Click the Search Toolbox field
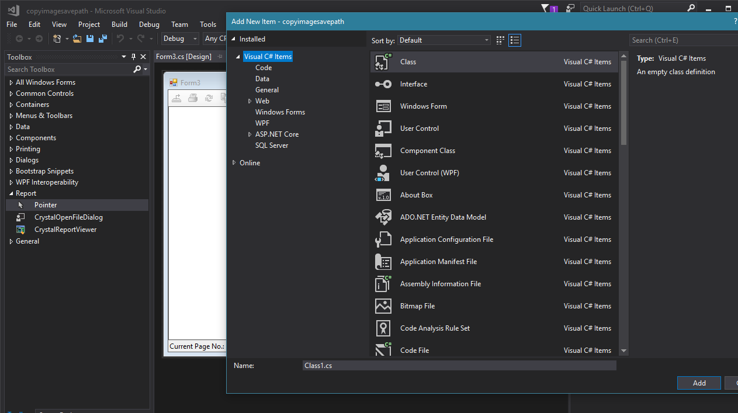Image resolution: width=738 pixels, height=413 pixels. [x=69, y=69]
